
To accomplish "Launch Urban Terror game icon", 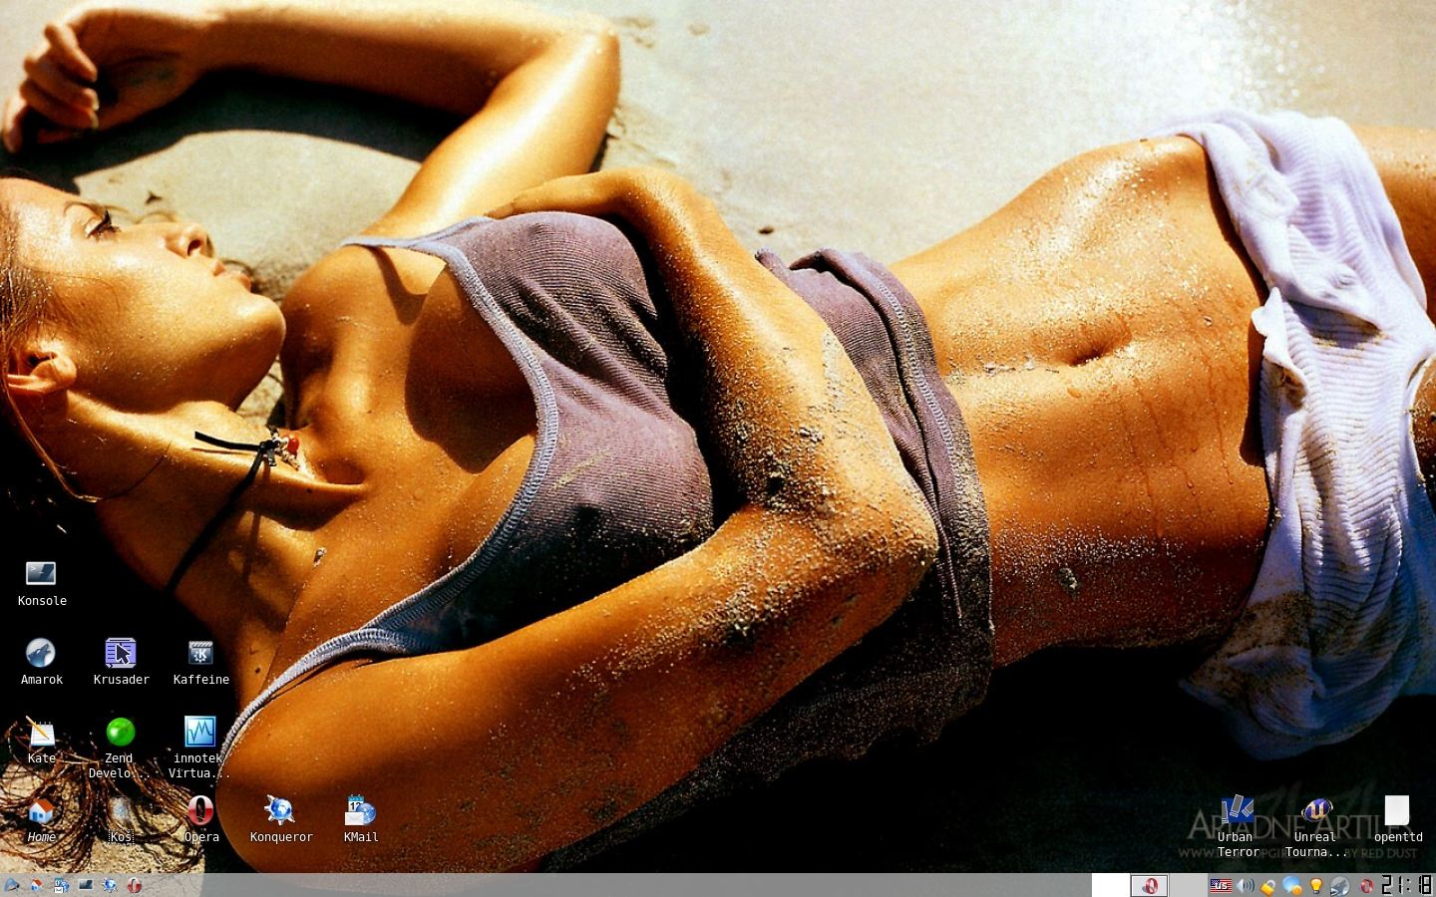I will pos(1238,825).
